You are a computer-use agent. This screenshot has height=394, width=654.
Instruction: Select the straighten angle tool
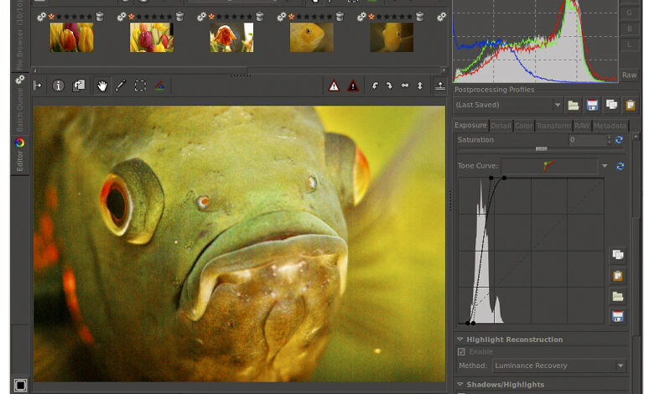(x=159, y=86)
